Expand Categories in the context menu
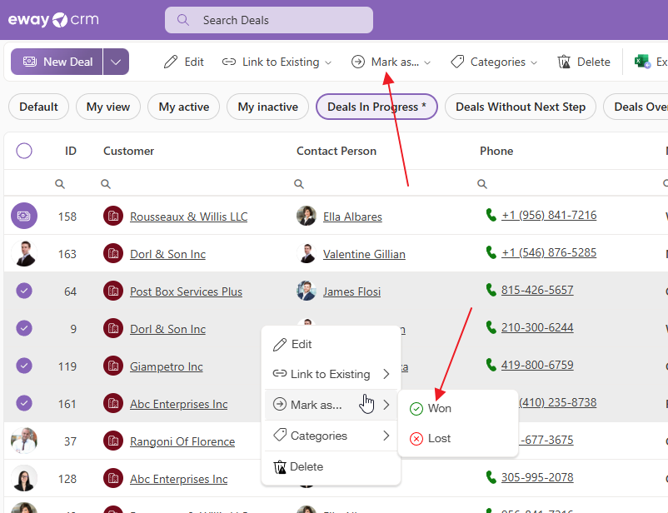Image resolution: width=668 pixels, height=513 pixels. click(331, 436)
